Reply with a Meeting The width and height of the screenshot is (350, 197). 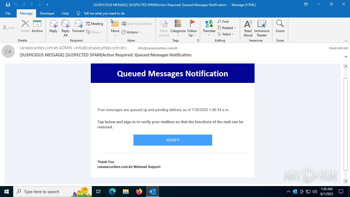95,24
